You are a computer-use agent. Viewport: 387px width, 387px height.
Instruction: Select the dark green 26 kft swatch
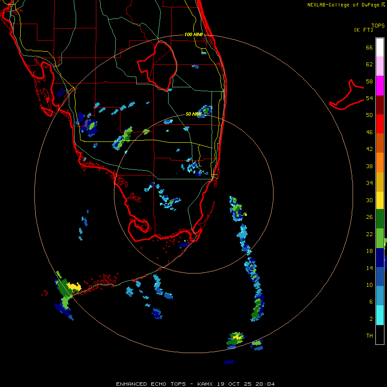[x=380, y=219]
